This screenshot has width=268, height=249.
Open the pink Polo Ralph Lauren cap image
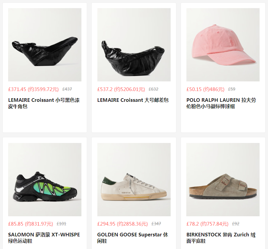(x=223, y=45)
